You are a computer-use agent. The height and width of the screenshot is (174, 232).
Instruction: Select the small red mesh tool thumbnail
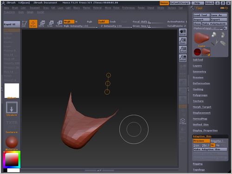tap(206, 52)
